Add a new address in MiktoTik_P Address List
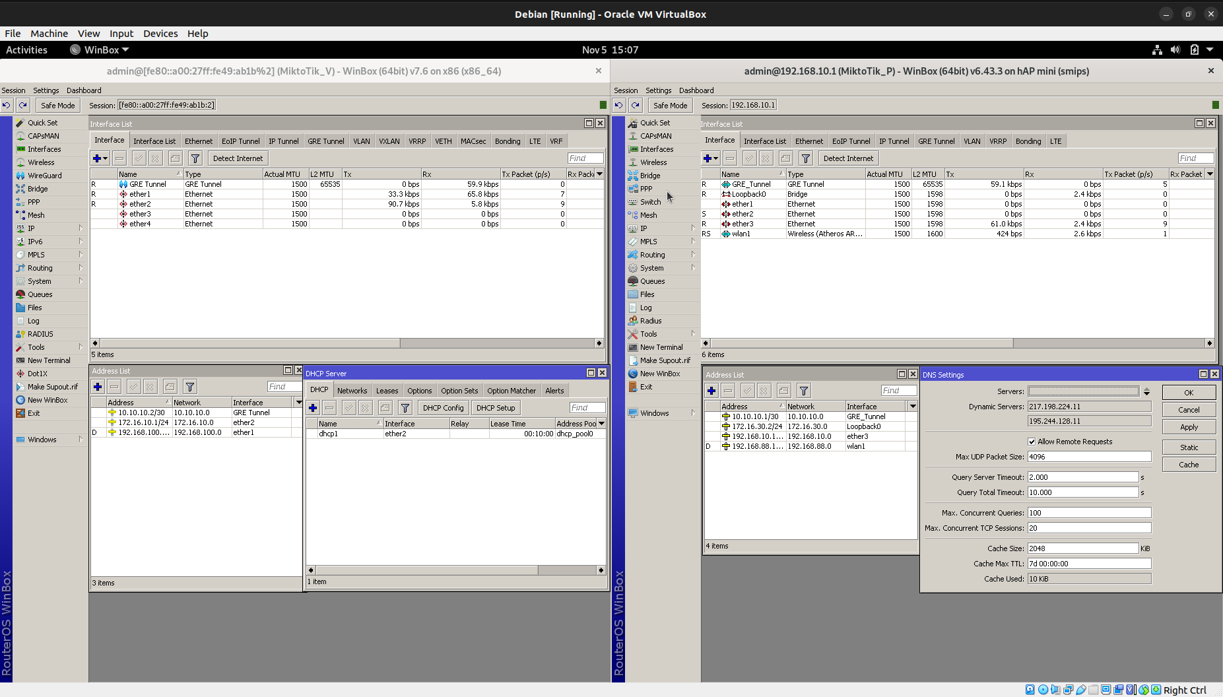 (x=711, y=391)
